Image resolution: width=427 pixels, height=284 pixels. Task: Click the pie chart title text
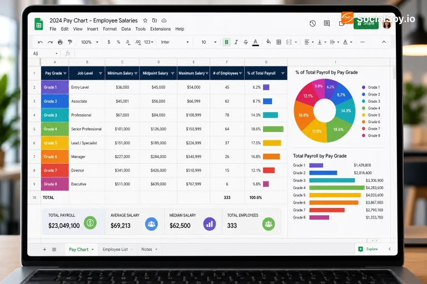click(326, 72)
